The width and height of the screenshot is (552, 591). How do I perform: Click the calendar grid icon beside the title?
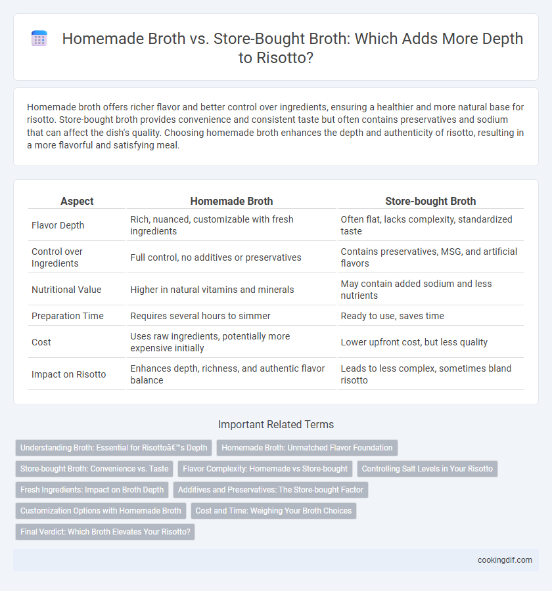(39, 39)
